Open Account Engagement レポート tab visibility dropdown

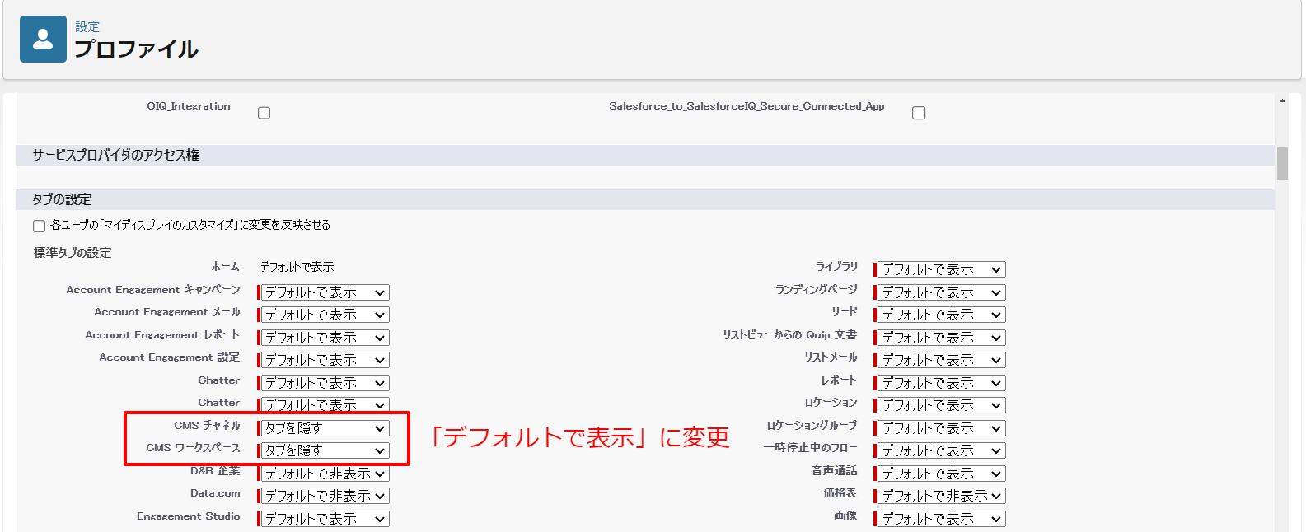point(325,338)
